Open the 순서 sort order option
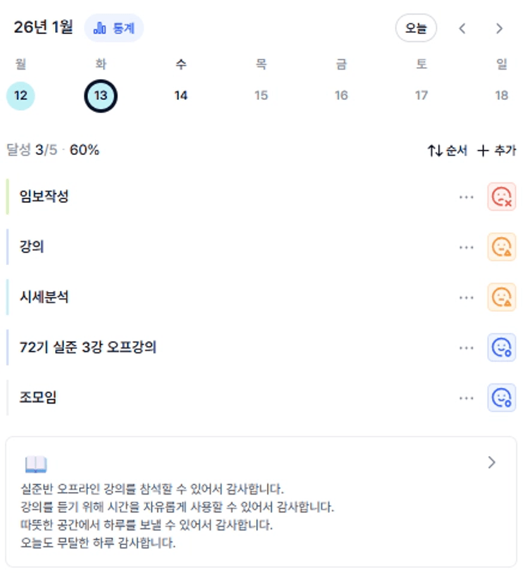The image size is (523, 573). pyautogui.click(x=447, y=151)
